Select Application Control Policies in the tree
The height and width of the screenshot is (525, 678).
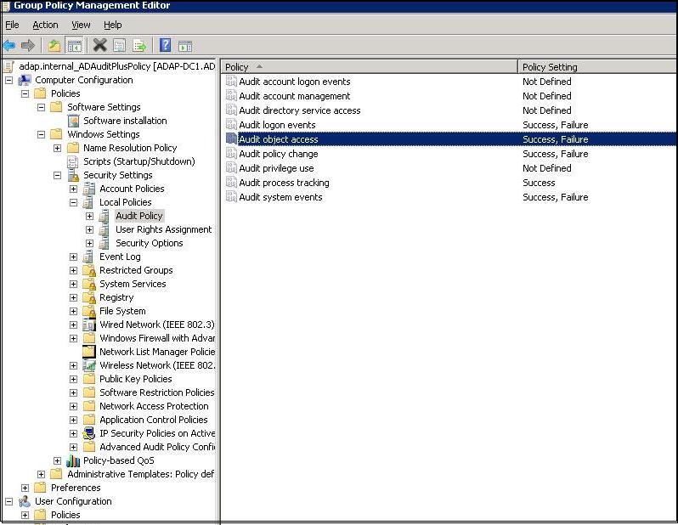click(x=154, y=420)
